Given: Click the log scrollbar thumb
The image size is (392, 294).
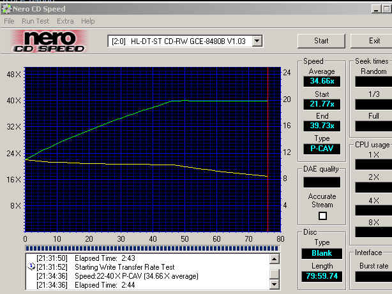Looking at the screenshot, I should [x=275, y=273].
